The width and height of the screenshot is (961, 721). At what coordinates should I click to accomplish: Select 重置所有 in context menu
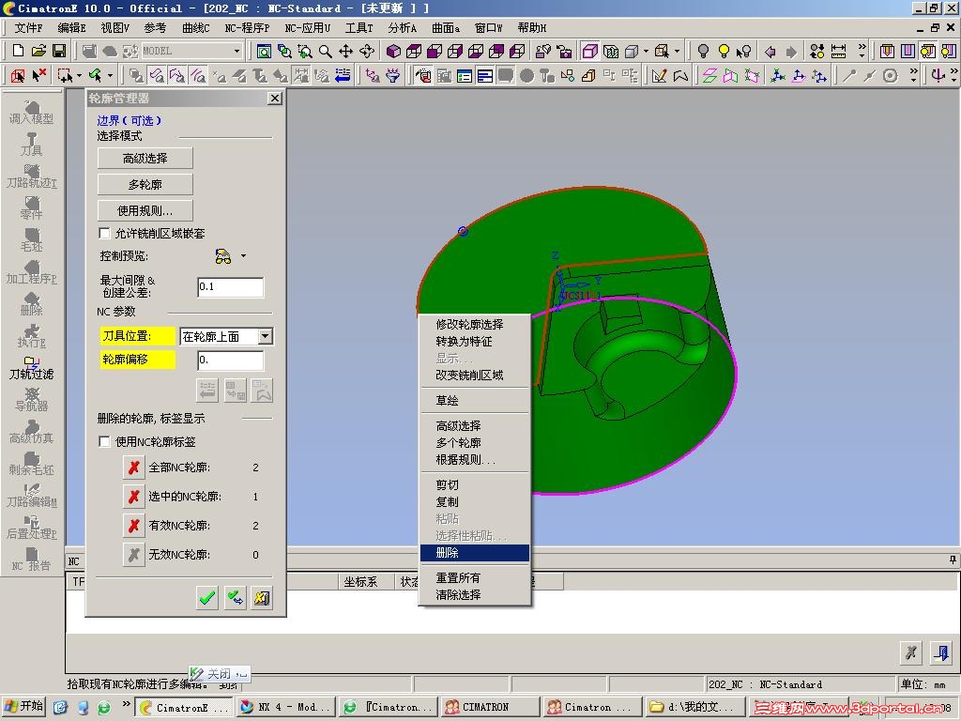(474, 578)
